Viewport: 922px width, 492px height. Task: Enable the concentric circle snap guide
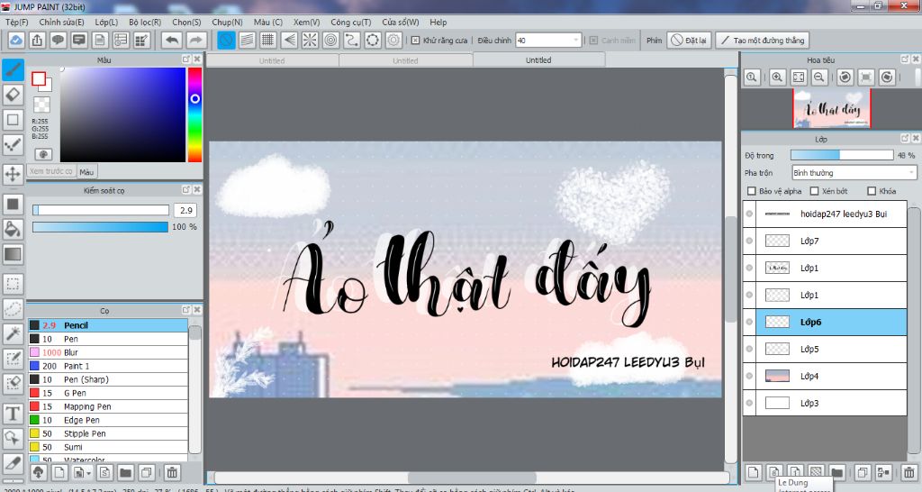click(331, 40)
